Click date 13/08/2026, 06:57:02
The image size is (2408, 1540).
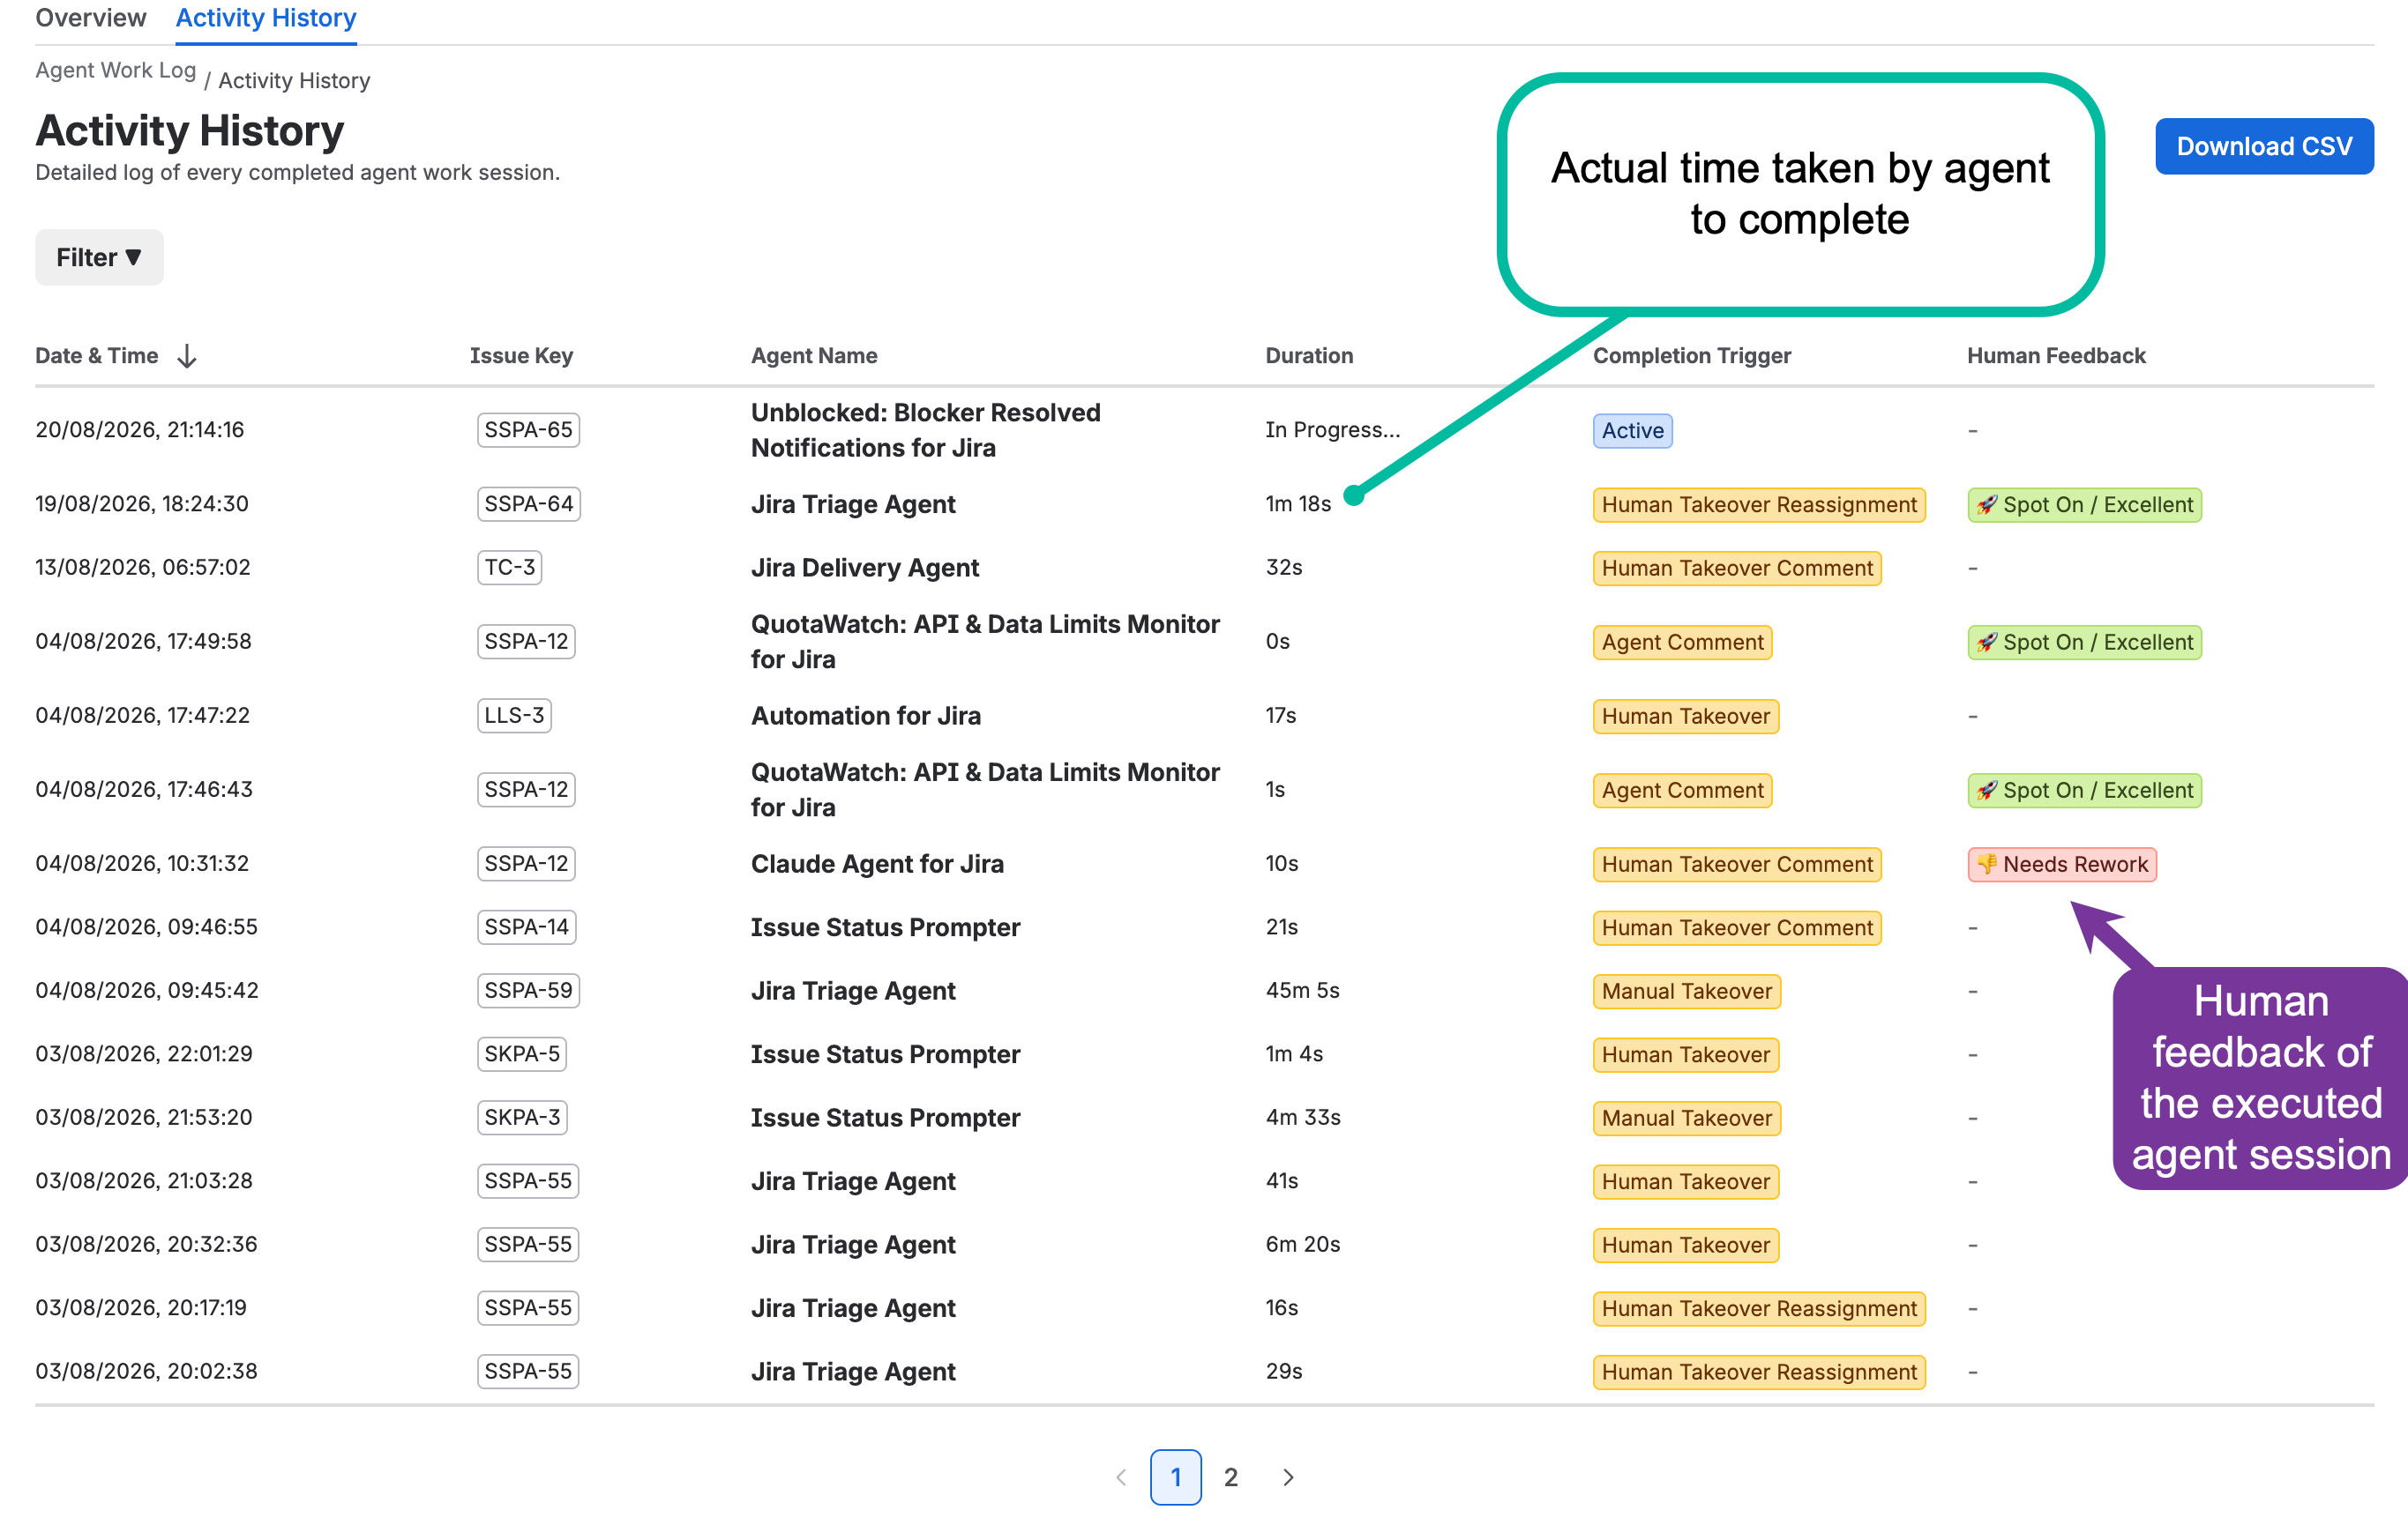click(x=143, y=568)
